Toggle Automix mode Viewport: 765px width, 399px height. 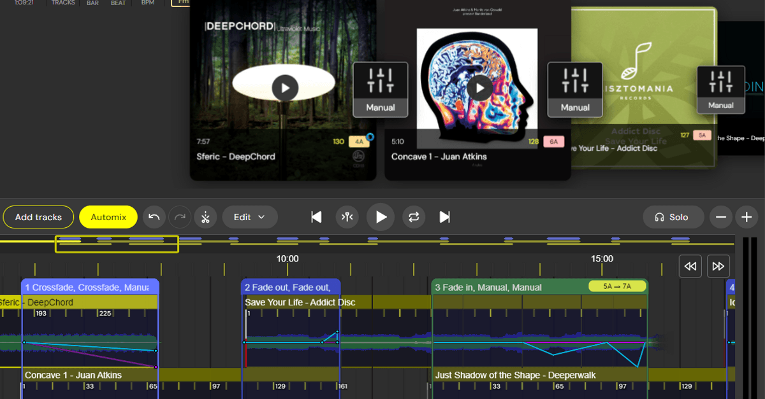[x=108, y=217]
